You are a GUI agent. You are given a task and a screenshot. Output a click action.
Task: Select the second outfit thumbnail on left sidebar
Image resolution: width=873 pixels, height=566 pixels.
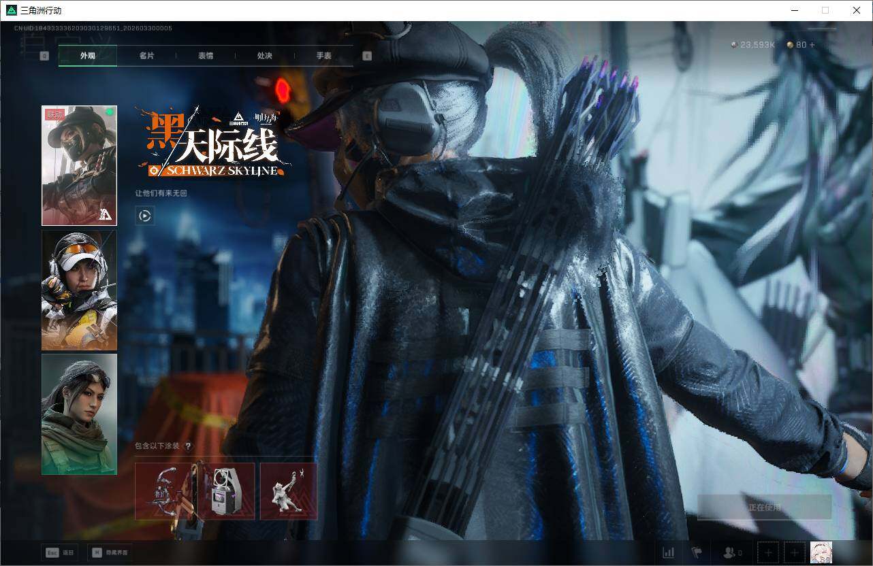point(79,289)
